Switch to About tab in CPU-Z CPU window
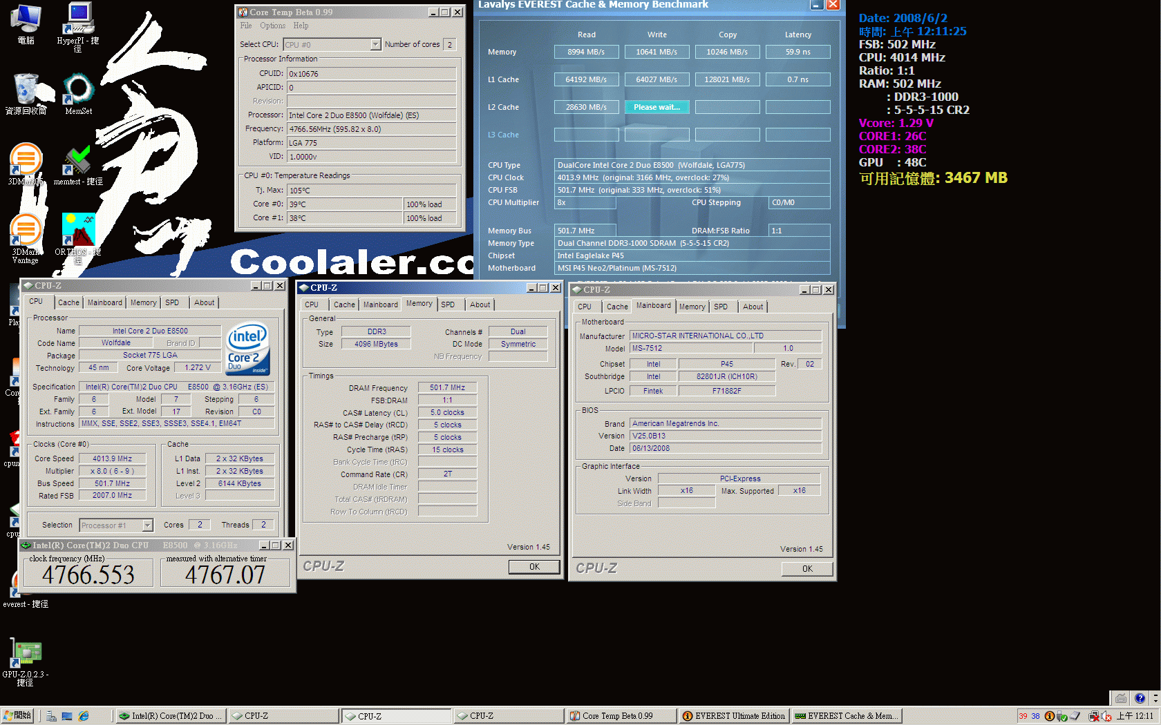Image resolution: width=1161 pixels, height=725 pixels. pyautogui.click(x=204, y=302)
